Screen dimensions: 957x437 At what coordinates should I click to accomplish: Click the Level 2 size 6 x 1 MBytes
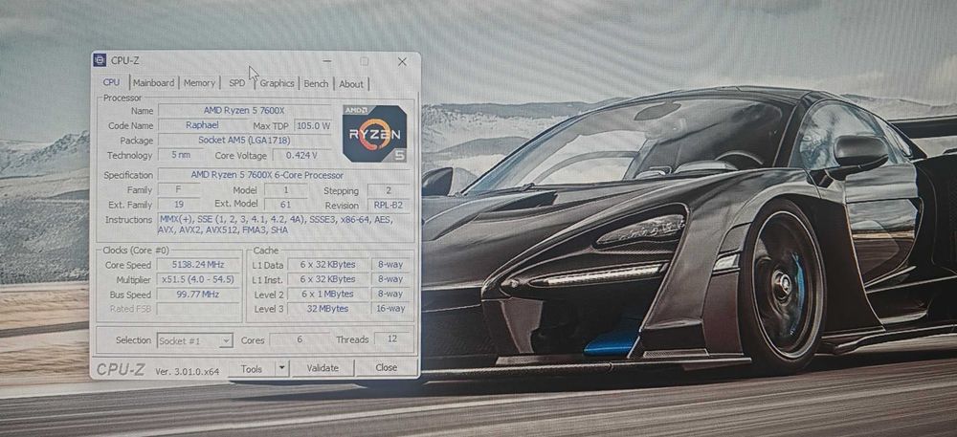[328, 294]
